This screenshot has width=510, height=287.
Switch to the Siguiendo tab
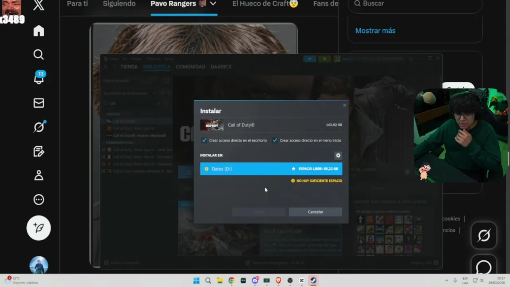pyautogui.click(x=119, y=4)
